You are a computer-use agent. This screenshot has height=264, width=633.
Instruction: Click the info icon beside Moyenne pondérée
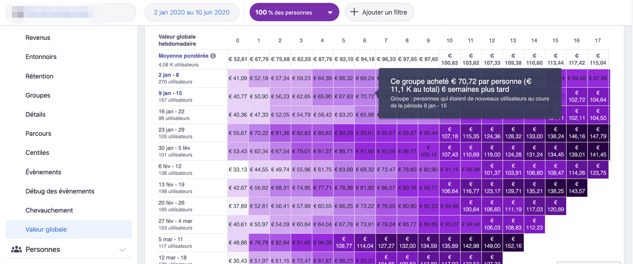pos(213,56)
